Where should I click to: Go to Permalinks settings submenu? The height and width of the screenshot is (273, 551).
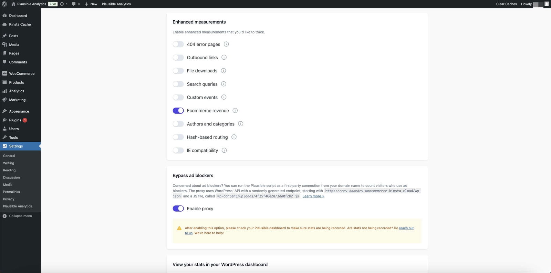(11, 192)
